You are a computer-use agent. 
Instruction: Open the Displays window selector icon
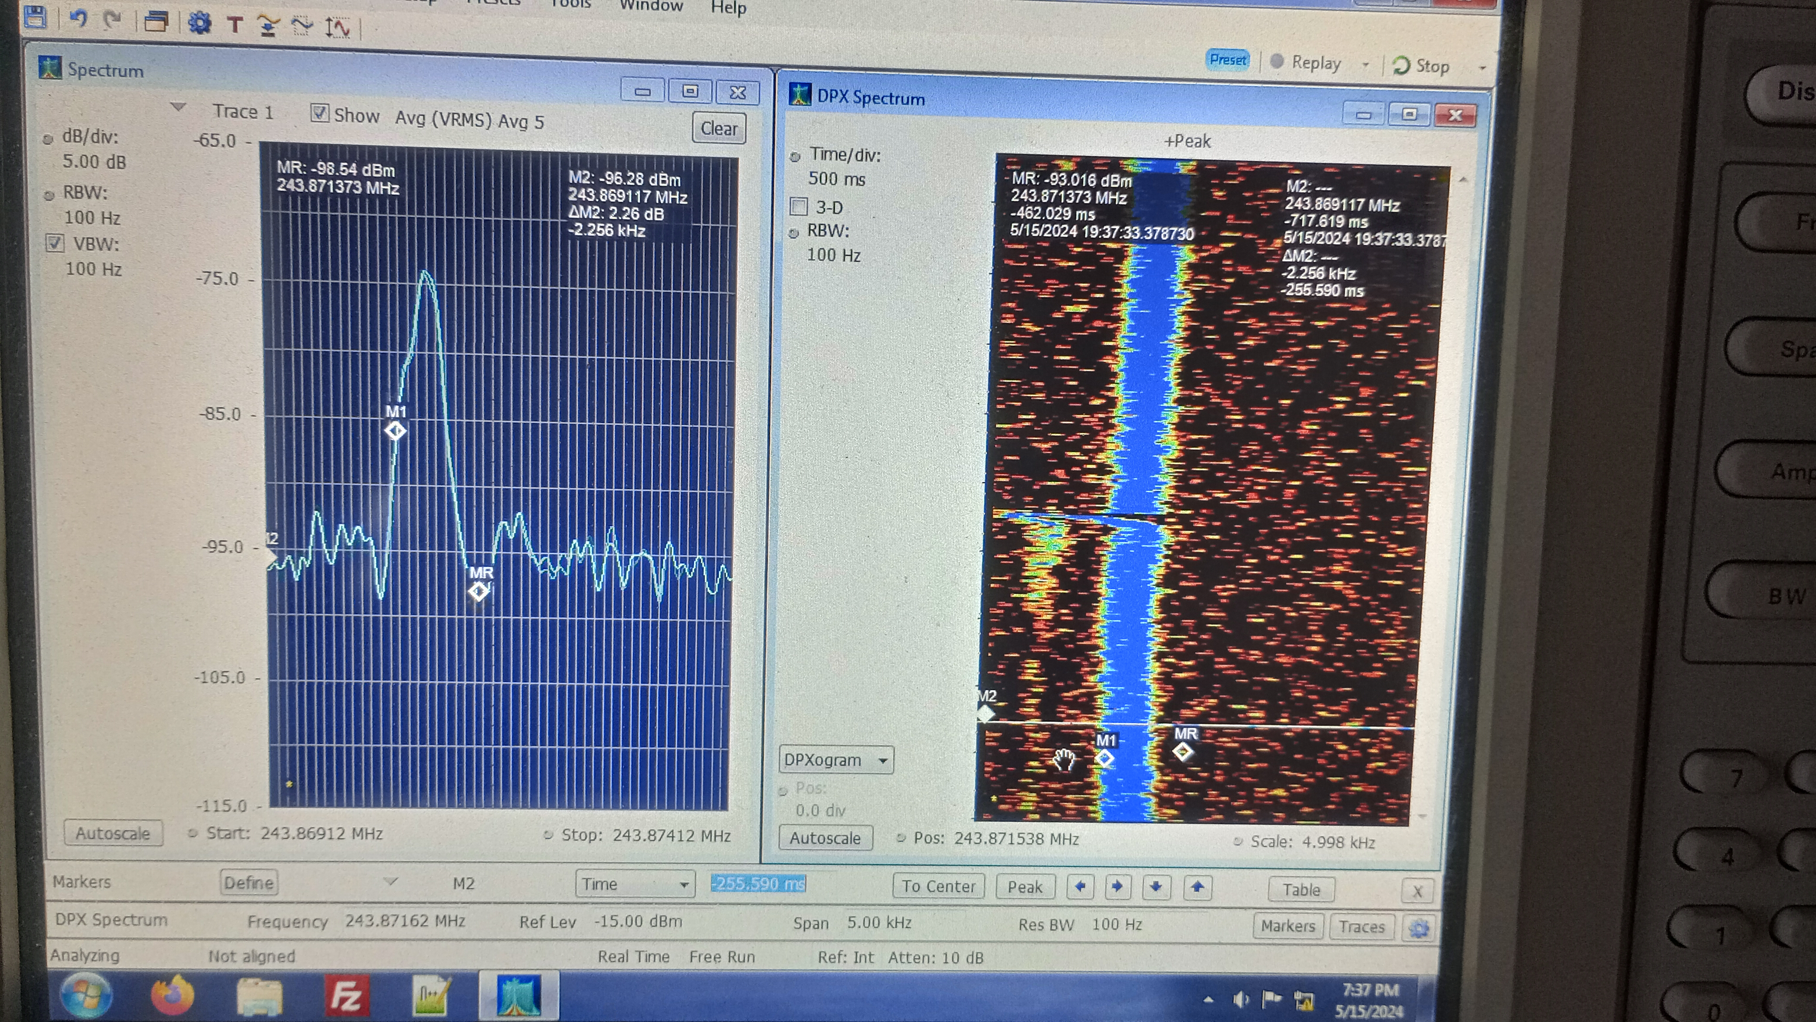tap(156, 23)
